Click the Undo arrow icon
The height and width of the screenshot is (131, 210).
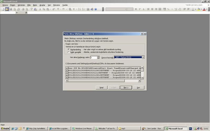point(58,9)
